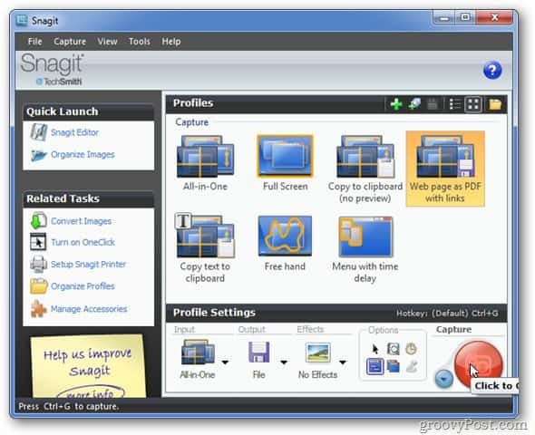Click the grayed save profile icon
The height and width of the screenshot is (435, 535).
point(433,104)
